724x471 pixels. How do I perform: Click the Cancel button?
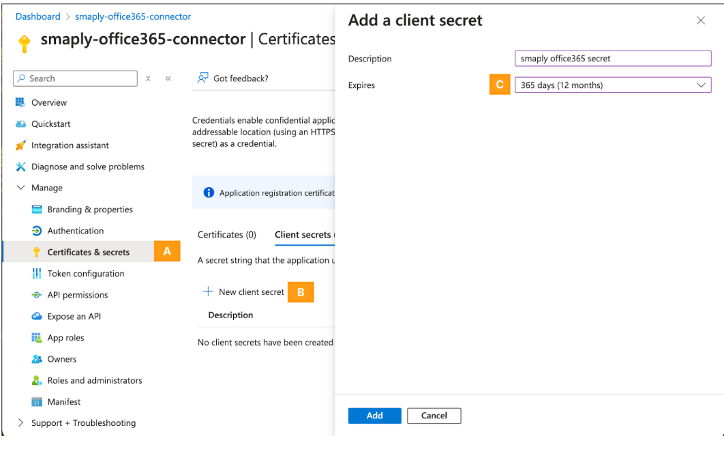pyautogui.click(x=434, y=416)
